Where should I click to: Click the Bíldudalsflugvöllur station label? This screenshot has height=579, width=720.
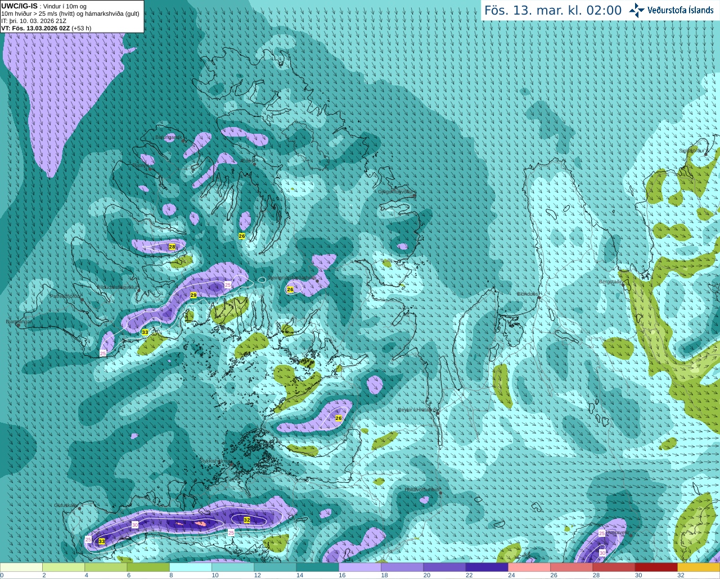click(118, 287)
